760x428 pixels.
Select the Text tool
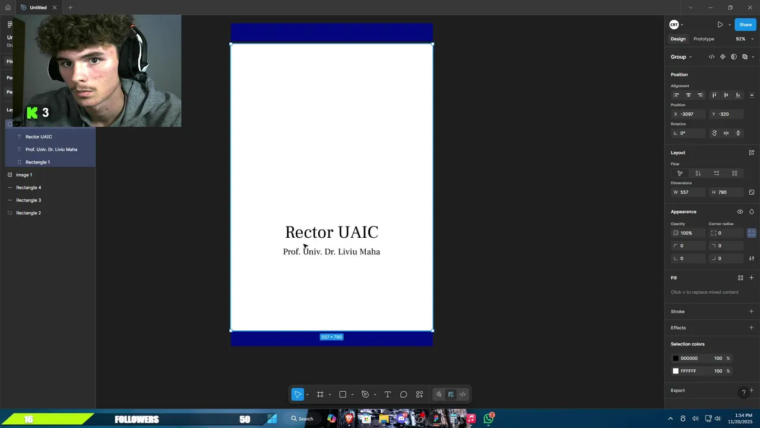point(388,394)
